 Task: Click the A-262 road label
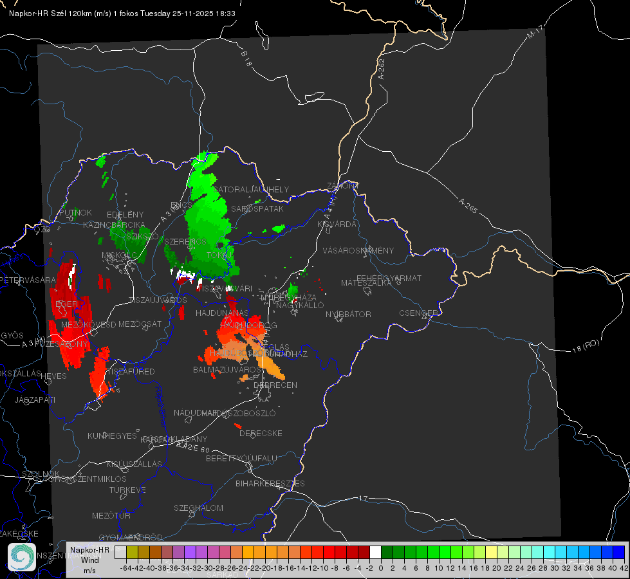pyautogui.click(x=382, y=69)
